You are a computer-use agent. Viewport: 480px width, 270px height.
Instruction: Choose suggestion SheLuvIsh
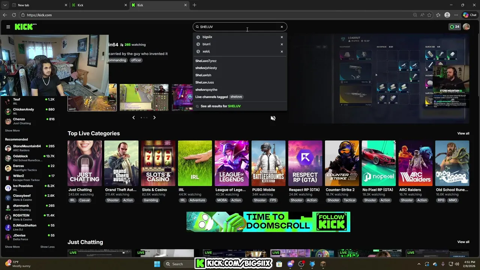pyautogui.click(x=203, y=75)
